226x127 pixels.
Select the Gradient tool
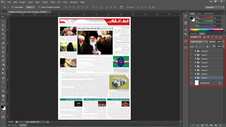coord(3,65)
